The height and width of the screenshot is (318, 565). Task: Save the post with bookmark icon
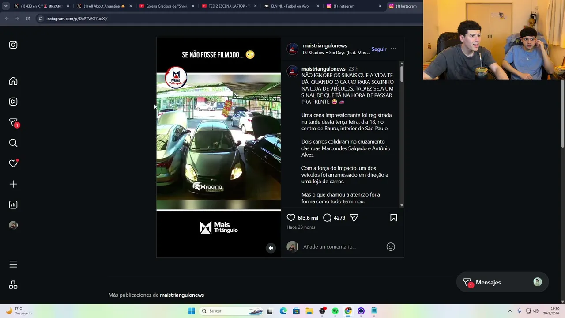[x=394, y=217]
